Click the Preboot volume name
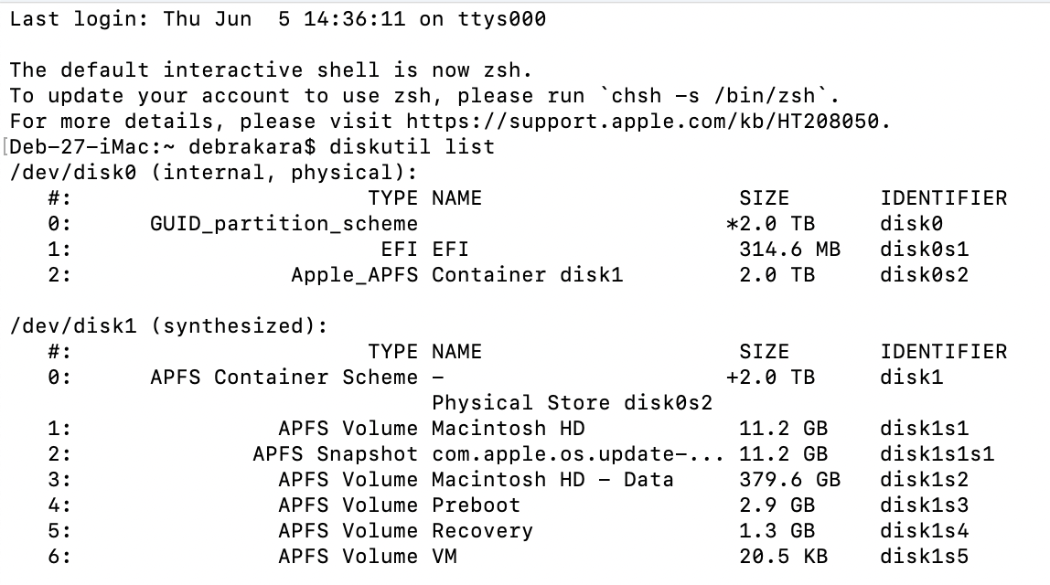 pyautogui.click(x=477, y=505)
